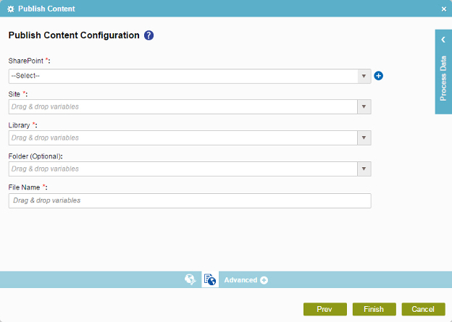Add a new SharePoint access token
The height and width of the screenshot is (322, 452).
pyautogui.click(x=379, y=76)
